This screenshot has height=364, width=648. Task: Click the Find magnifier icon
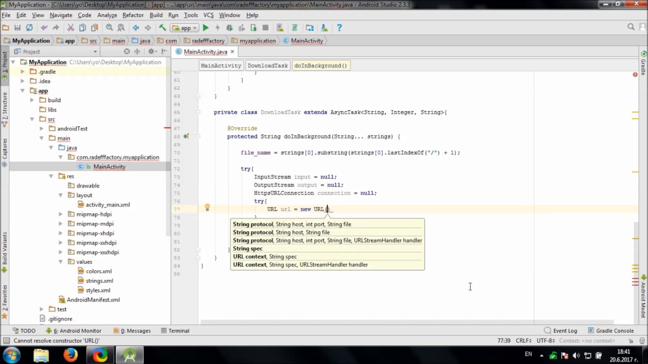[x=109, y=28]
